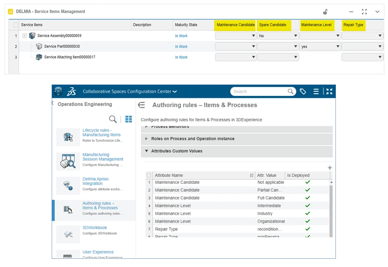The height and width of the screenshot is (267, 388).
Task: Click the 3DEXPERIENCE compass icon
Action: click(x=58, y=91)
